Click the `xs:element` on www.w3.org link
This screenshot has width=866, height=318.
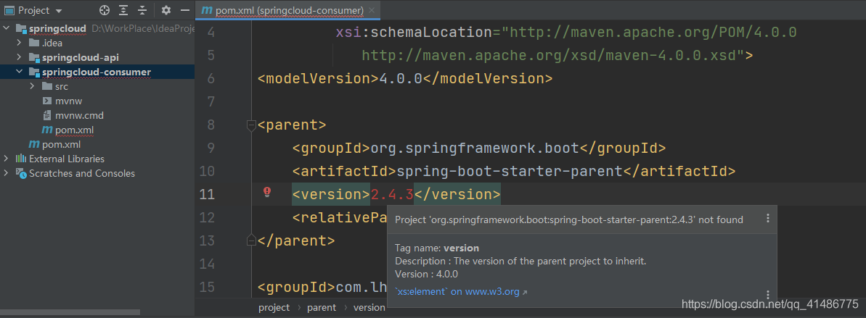click(x=457, y=292)
